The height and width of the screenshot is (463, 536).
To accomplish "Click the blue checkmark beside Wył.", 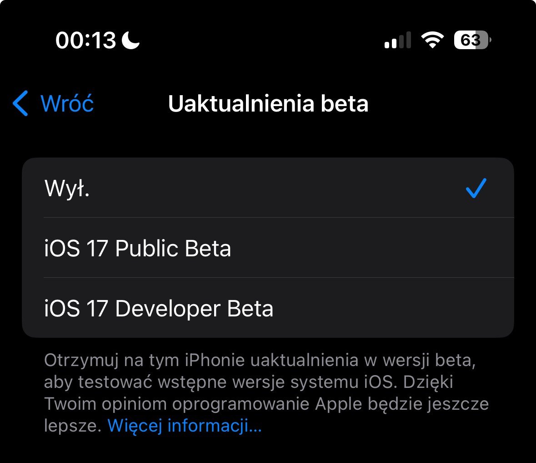I will click(x=476, y=188).
